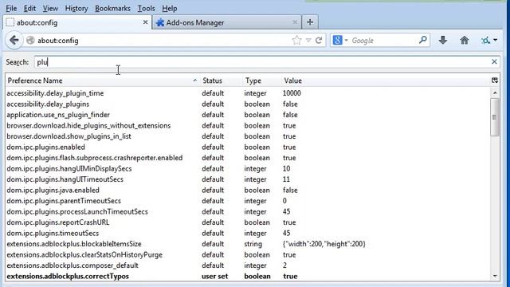Screen dimensions: 510x287
Task: Go back using the back arrow button
Action: click(x=14, y=41)
